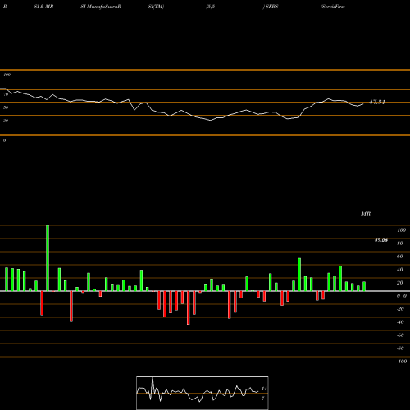
Task: Click the last green bar in the MR histogram
Action: 364,286
